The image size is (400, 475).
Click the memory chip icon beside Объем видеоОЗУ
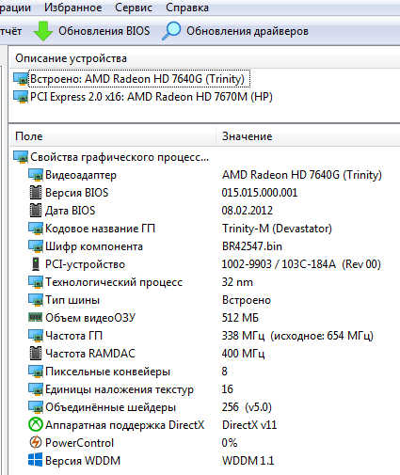click(36, 318)
